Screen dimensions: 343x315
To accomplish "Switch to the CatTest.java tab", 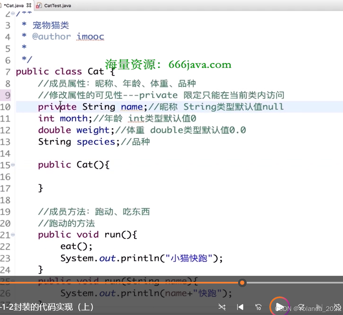I will point(57,6).
